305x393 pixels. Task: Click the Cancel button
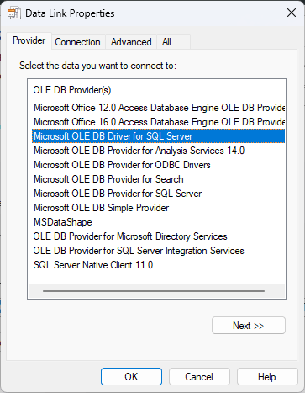(199, 377)
